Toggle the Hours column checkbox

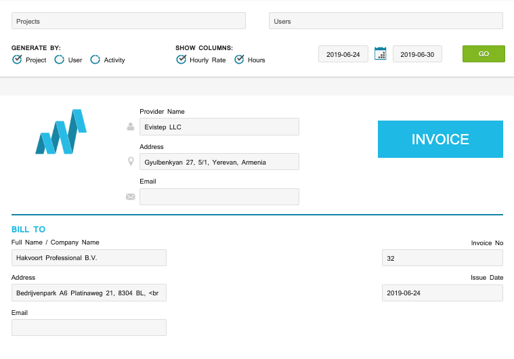click(x=239, y=60)
